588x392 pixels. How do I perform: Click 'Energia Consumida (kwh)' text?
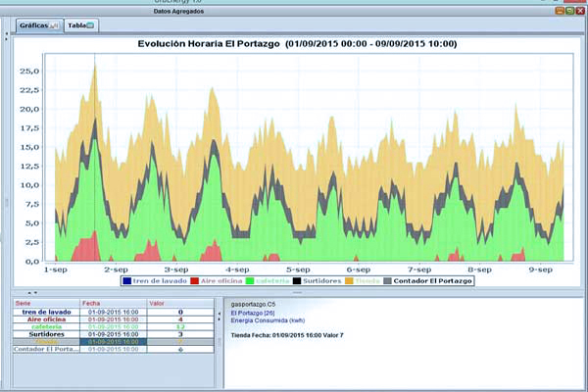[x=268, y=320]
